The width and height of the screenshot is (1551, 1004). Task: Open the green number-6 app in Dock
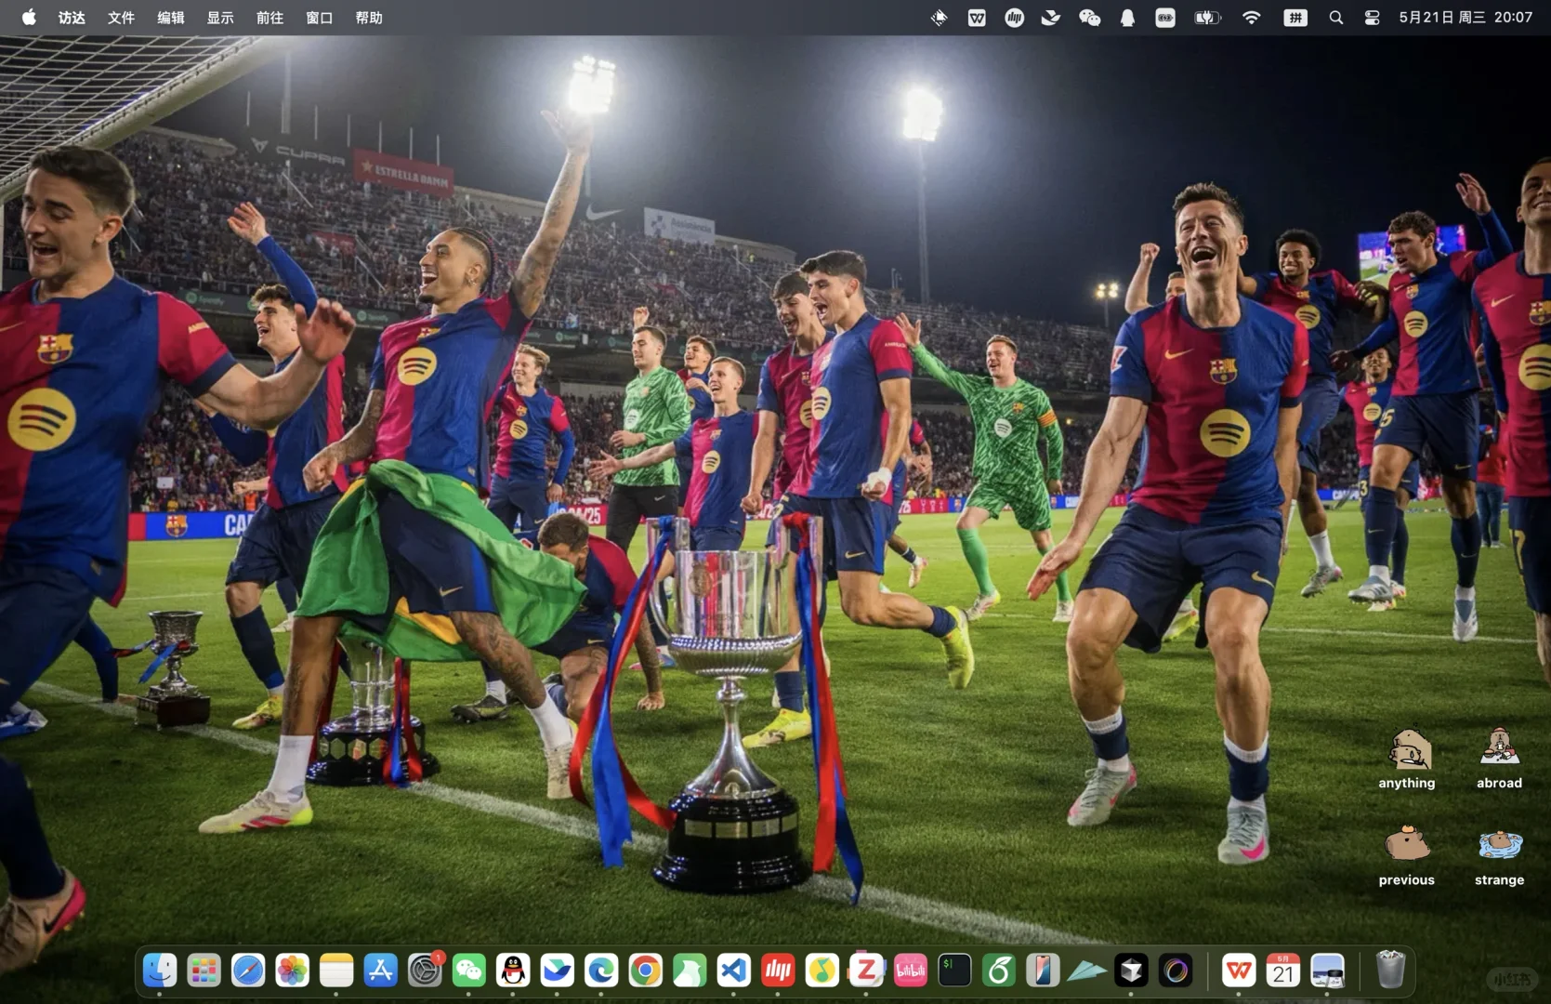click(998, 971)
